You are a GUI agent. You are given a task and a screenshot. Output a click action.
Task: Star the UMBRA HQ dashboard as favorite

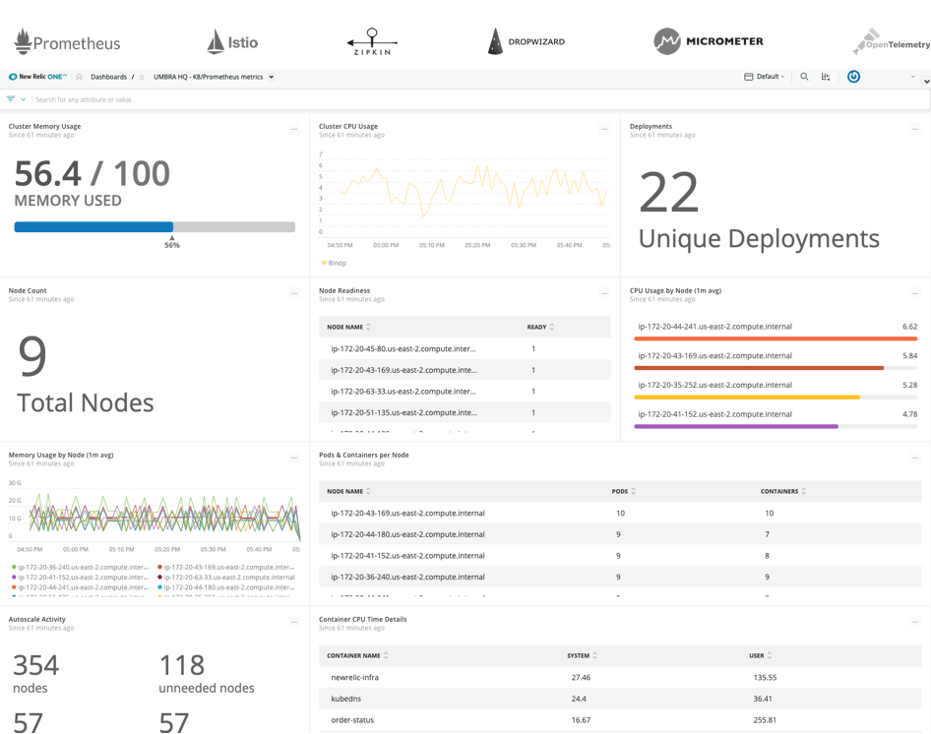point(142,77)
